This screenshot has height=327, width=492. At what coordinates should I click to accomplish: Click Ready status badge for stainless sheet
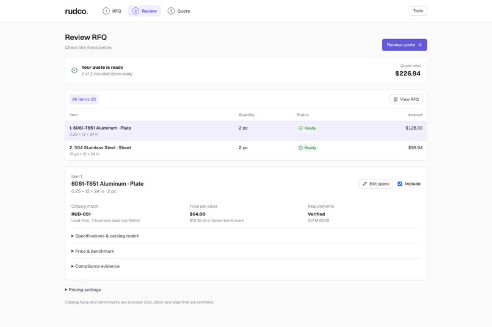point(307,148)
